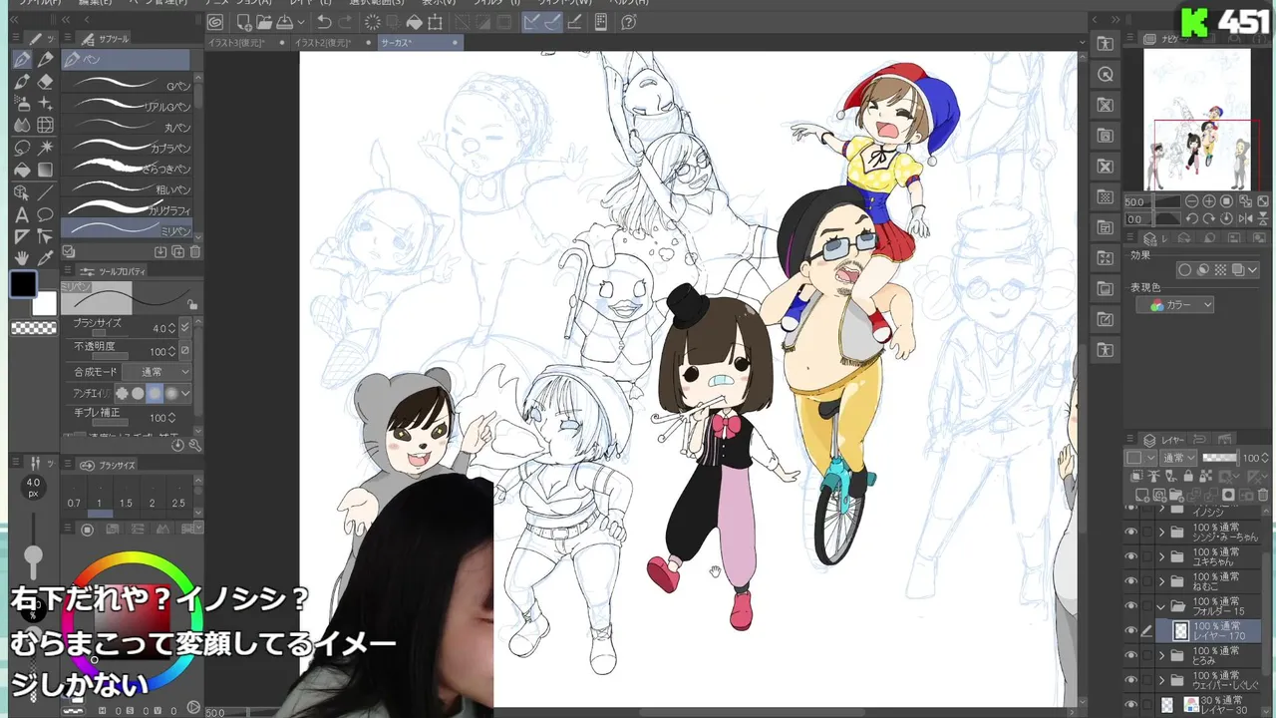Image resolution: width=1276 pixels, height=718 pixels.
Task: Select the サーカス canvas tab
Action: click(x=420, y=43)
